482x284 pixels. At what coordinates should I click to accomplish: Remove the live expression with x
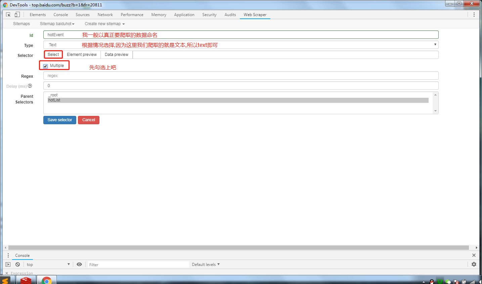7,273
